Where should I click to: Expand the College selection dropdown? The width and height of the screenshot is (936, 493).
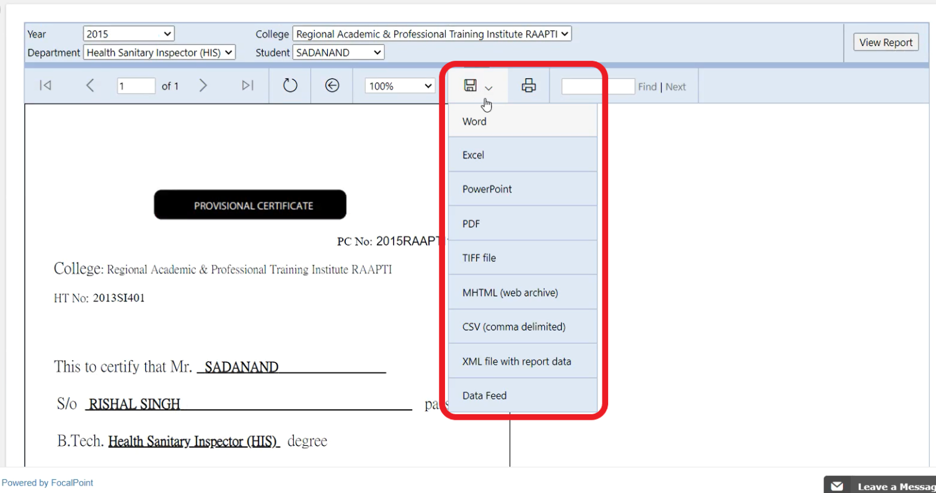tap(431, 34)
